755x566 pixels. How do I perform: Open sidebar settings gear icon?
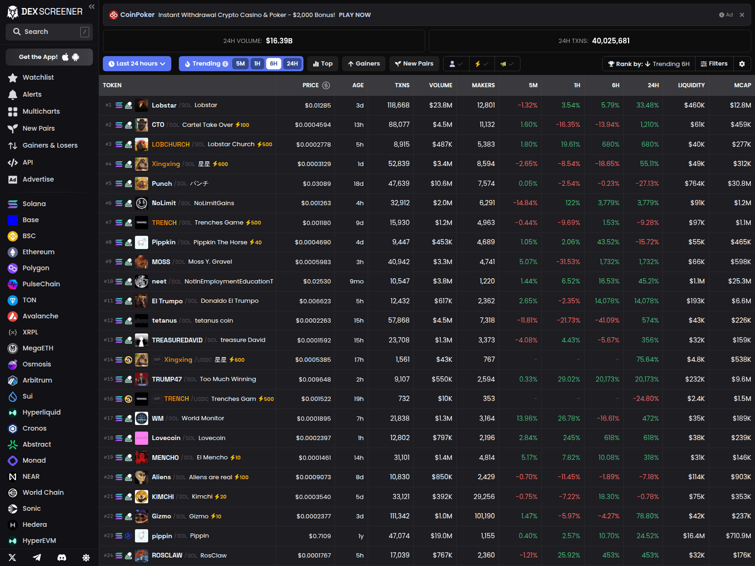[x=86, y=558]
